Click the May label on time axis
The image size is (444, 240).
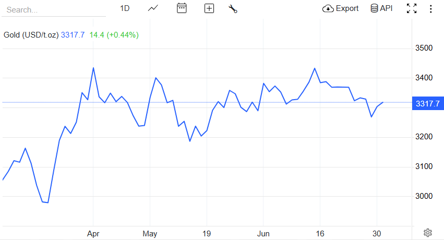(x=150, y=234)
